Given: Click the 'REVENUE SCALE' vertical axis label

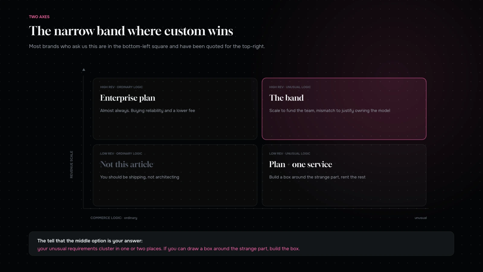Looking at the screenshot, I should 72,164.
